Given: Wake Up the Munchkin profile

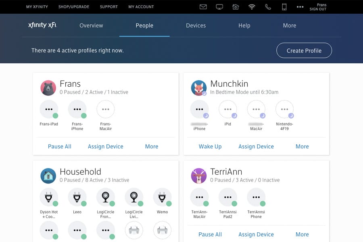Looking at the screenshot, I should point(210,146).
